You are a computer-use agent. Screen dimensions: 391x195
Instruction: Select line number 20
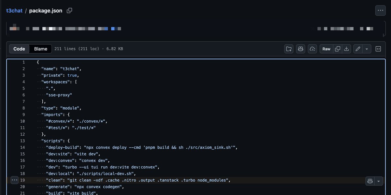coord(22,187)
